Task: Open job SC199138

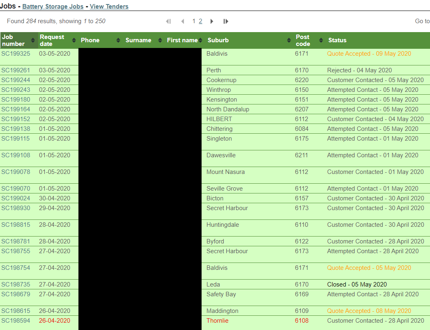Action: [15, 129]
